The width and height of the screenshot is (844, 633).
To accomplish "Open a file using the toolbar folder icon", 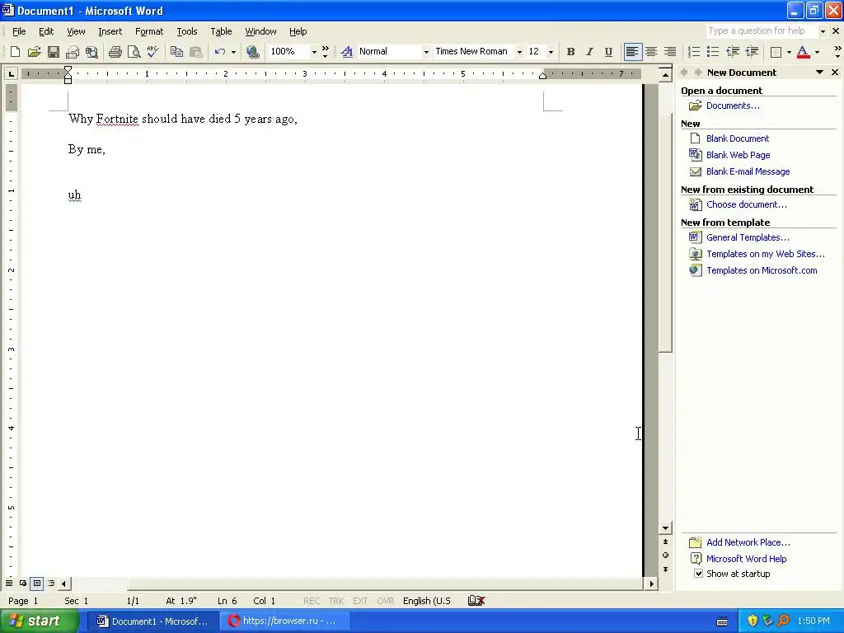I will pos(35,52).
